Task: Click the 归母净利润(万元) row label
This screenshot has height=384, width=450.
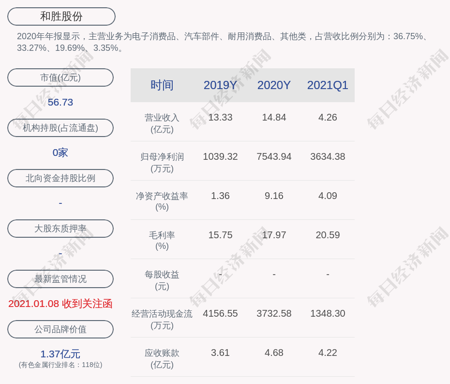Action: tap(162, 162)
